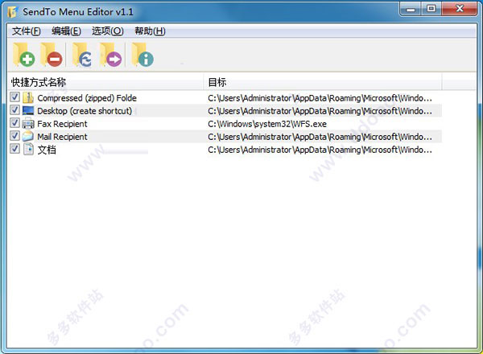Click target path of Mail Recipient row
The width and height of the screenshot is (483, 354).
[320, 137]
